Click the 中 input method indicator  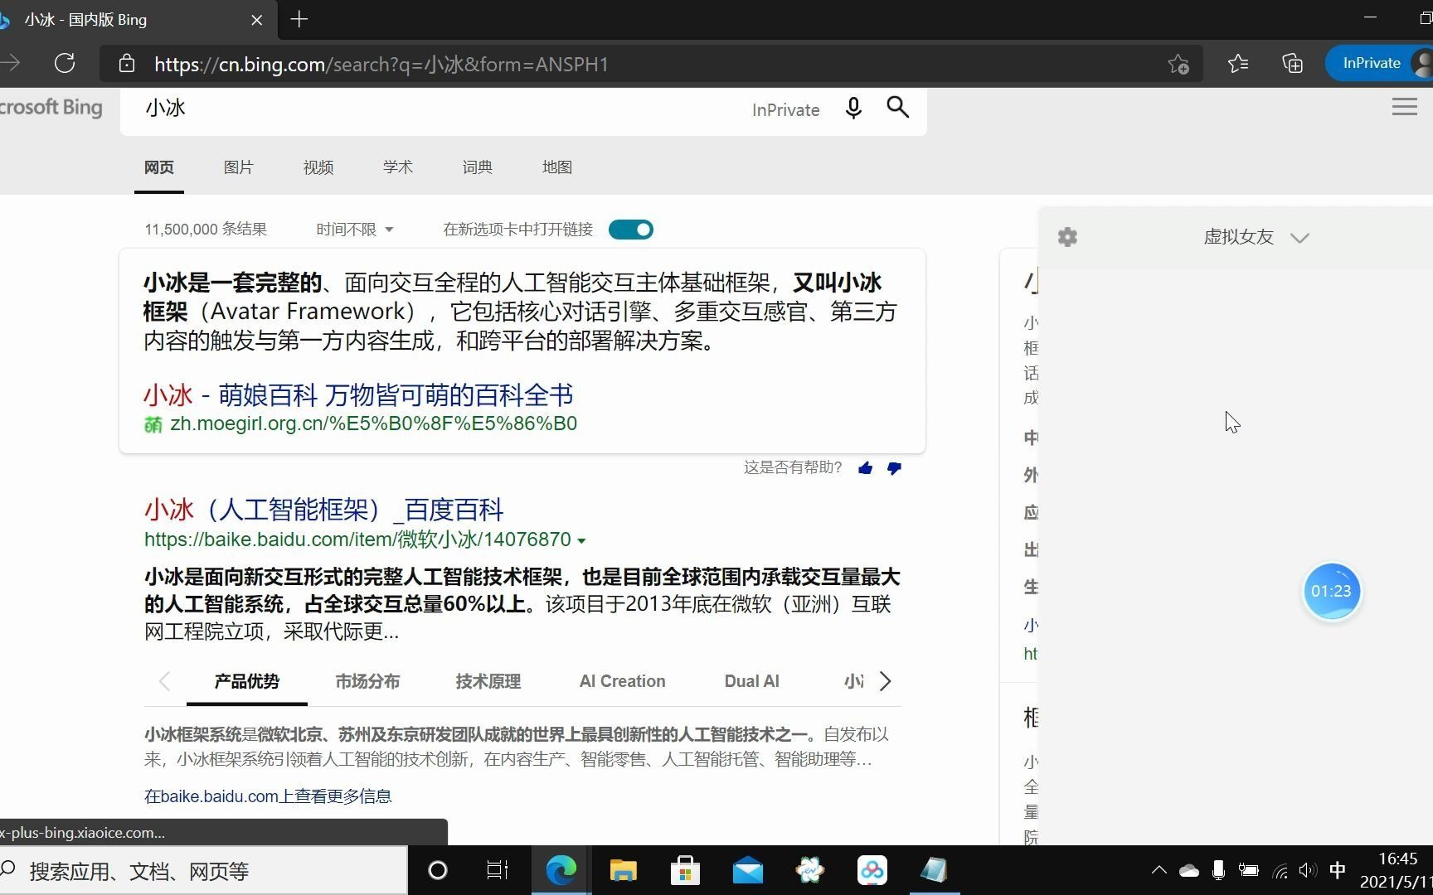tap(1337, 870)
